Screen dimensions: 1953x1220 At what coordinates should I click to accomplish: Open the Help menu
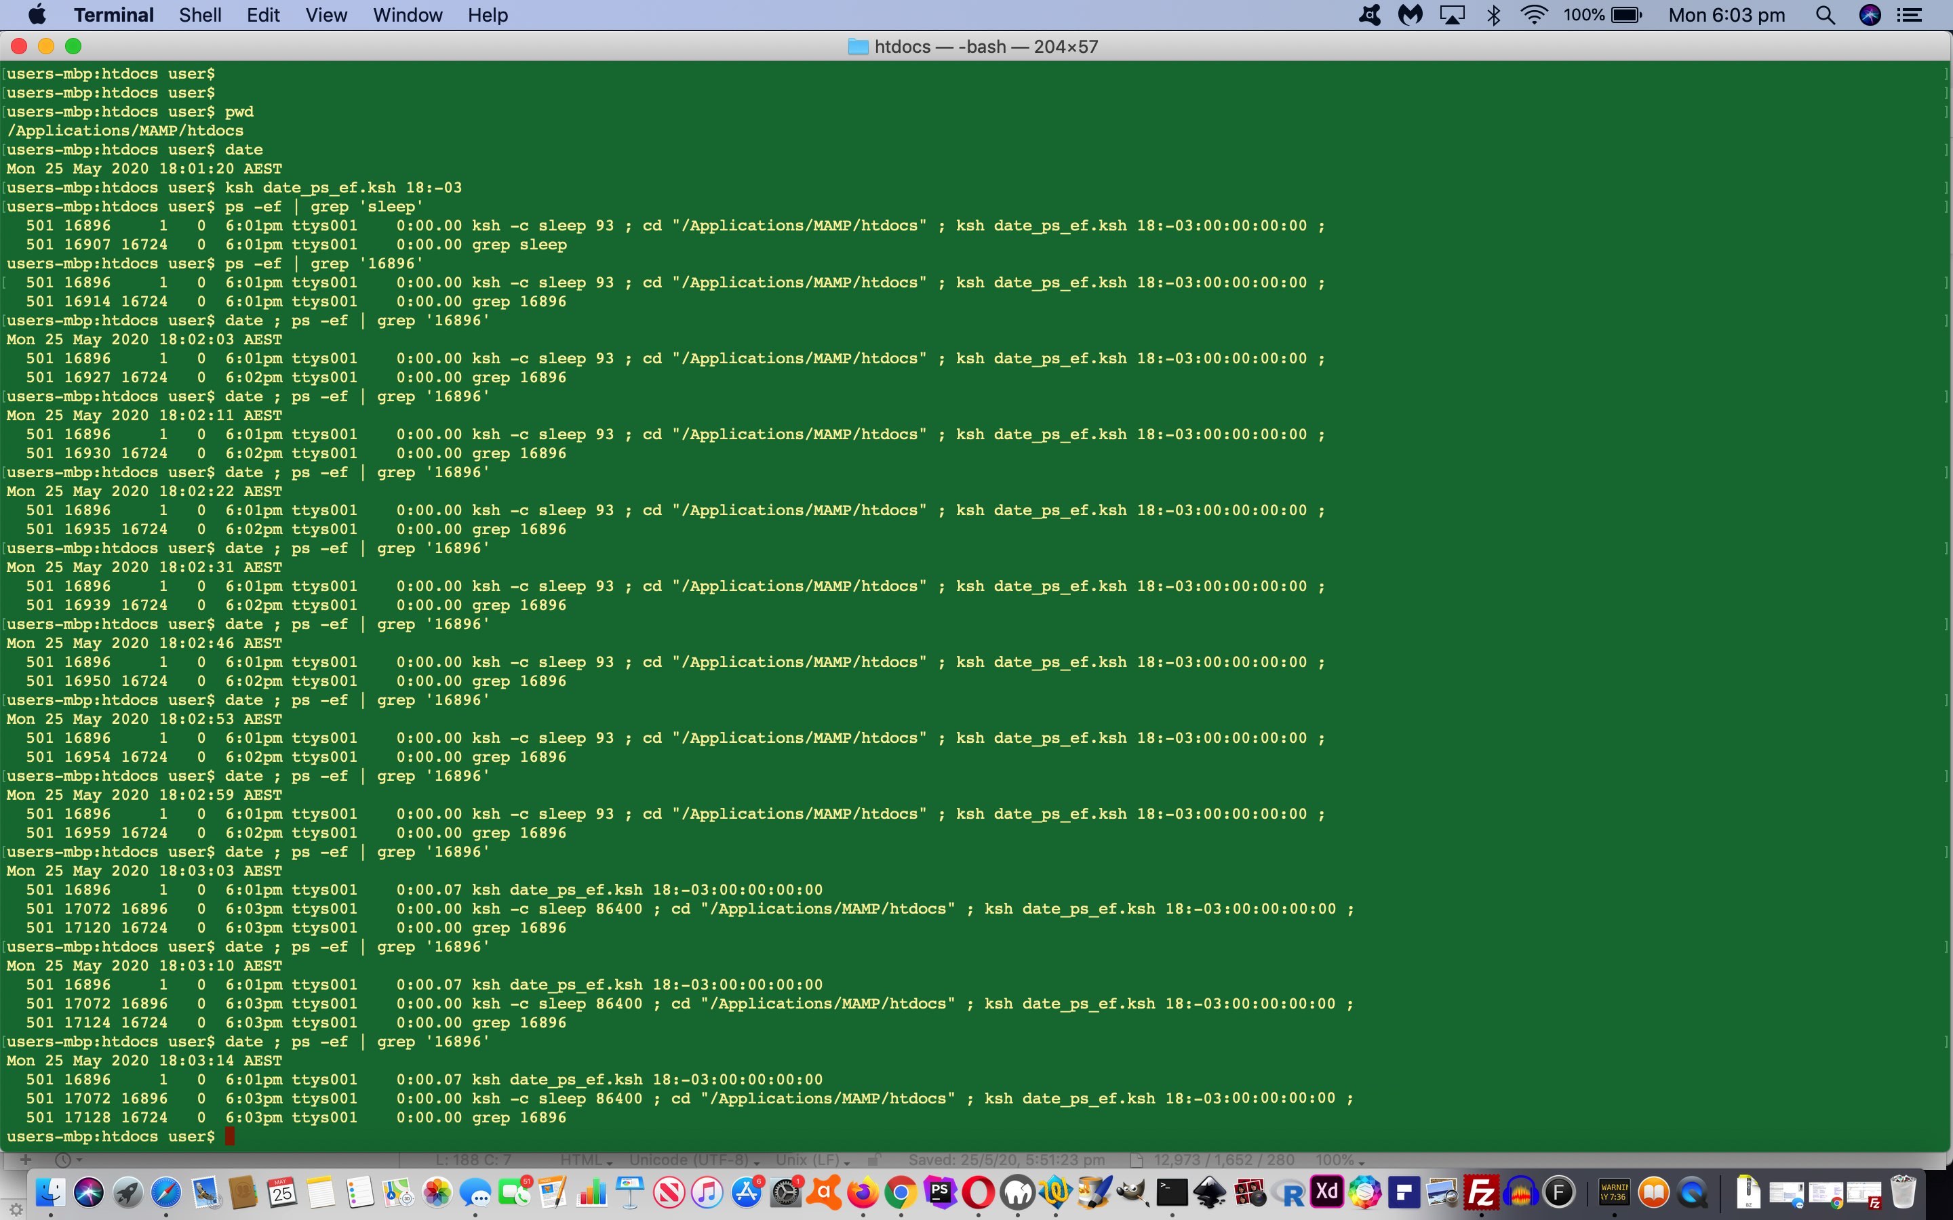(x=488, y=14)
